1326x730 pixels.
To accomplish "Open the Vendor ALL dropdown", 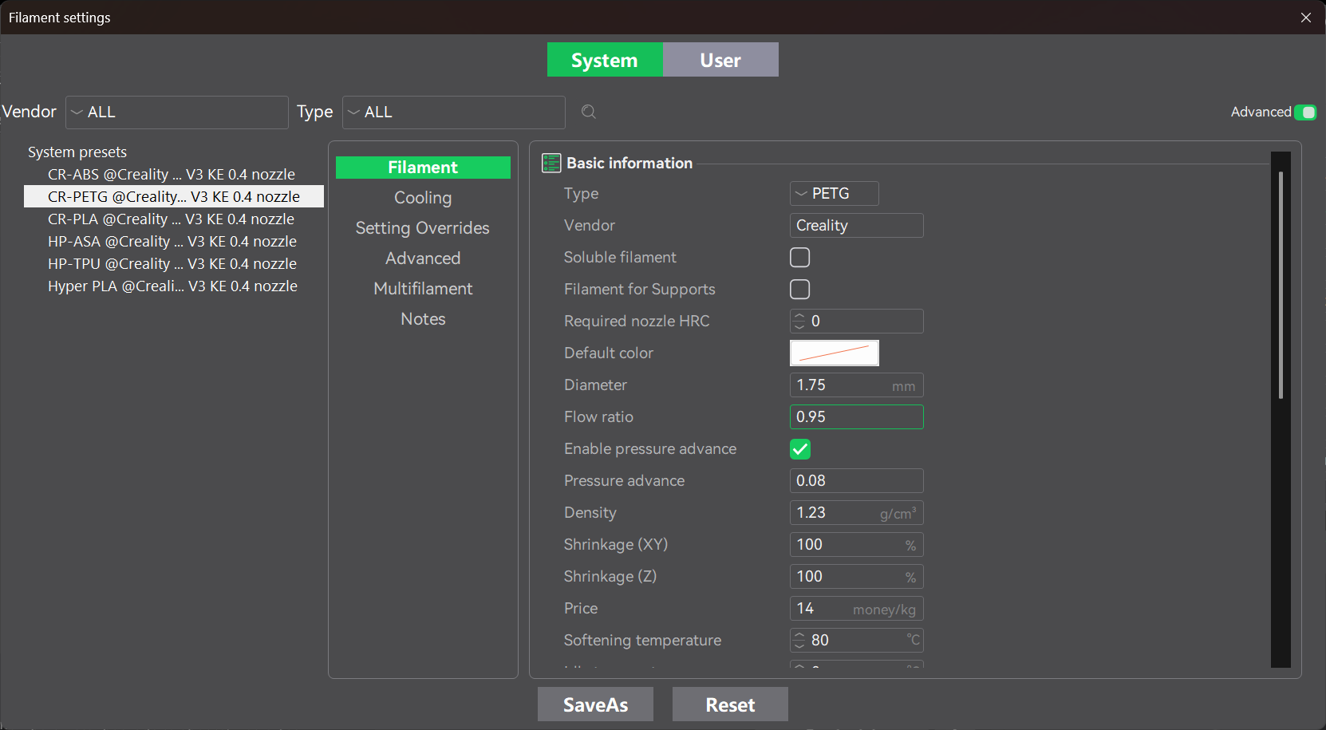I will pyautogui.click(x=177, y=112).
